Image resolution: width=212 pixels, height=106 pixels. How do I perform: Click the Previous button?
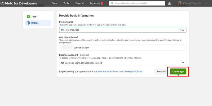coord(161,71)
